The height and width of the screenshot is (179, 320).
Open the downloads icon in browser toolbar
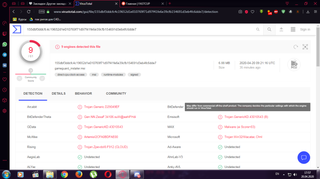pyautogui.click(x=308, y=12)
